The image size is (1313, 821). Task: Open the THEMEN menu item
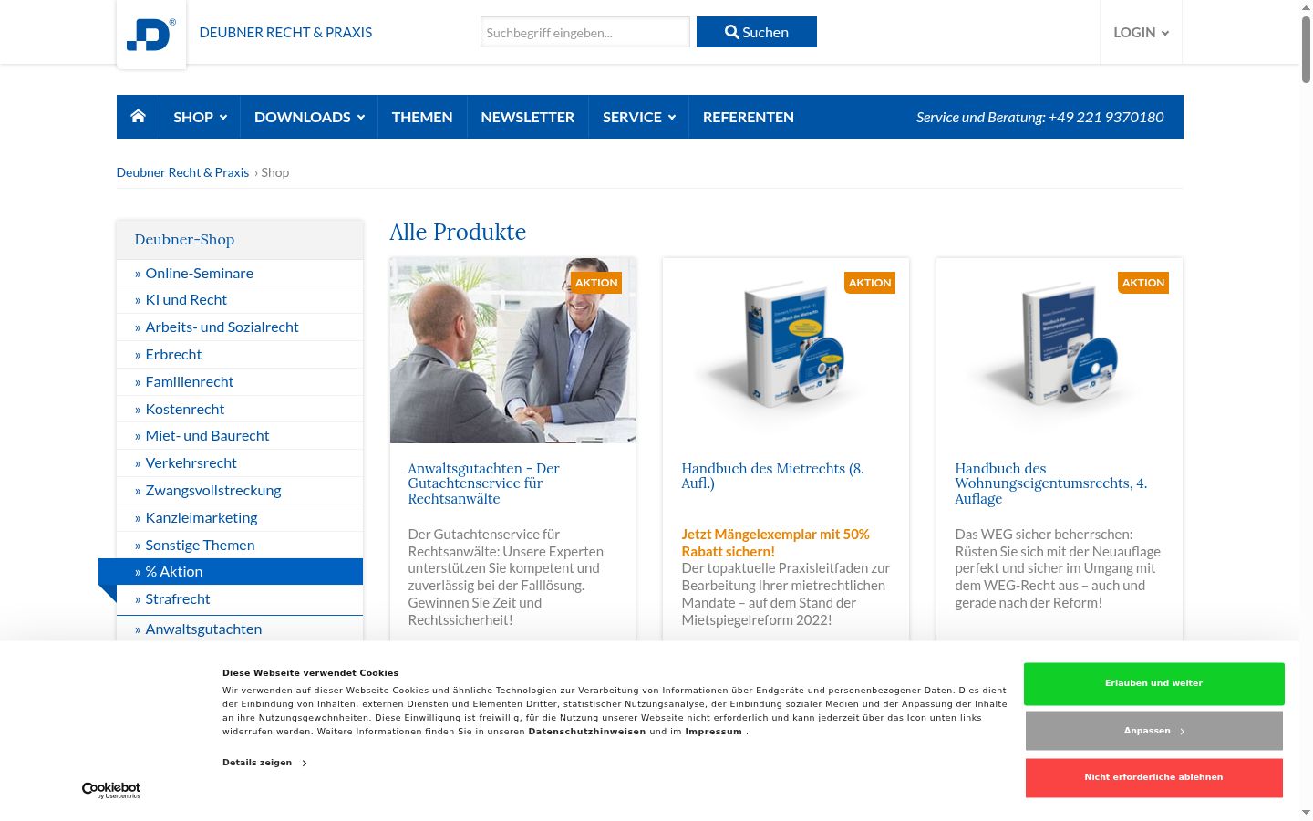coord(422,117)
